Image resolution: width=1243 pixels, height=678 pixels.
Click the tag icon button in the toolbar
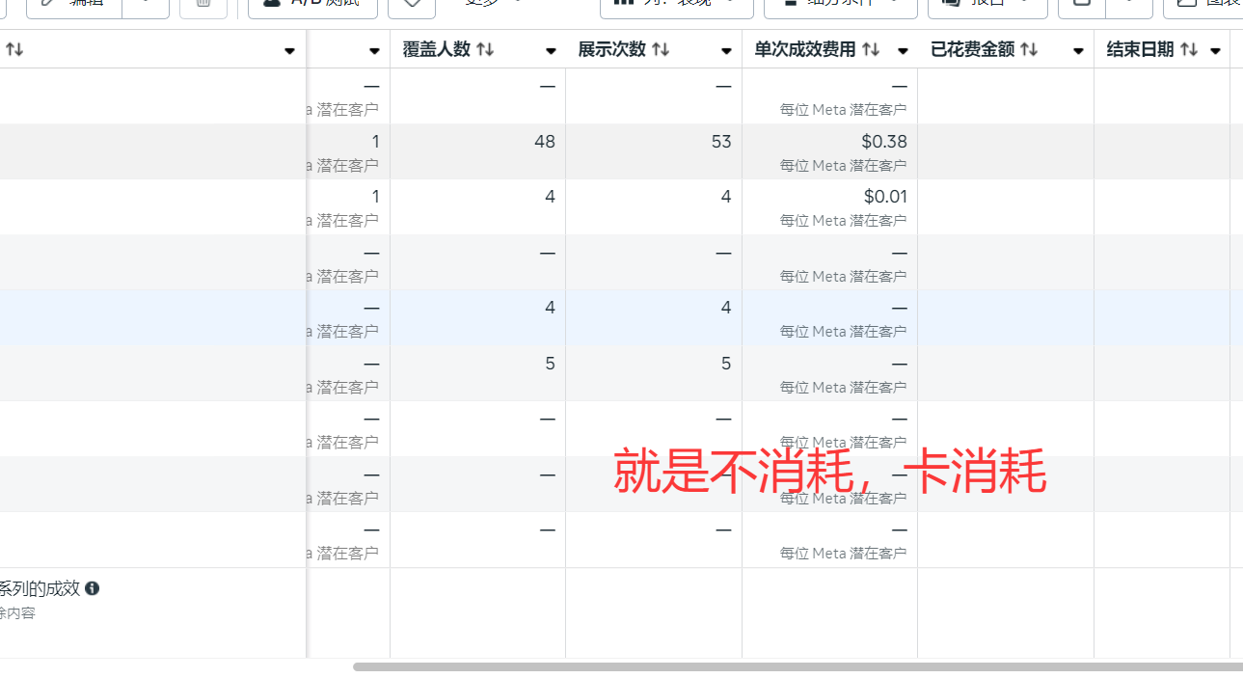coord(412,5)
